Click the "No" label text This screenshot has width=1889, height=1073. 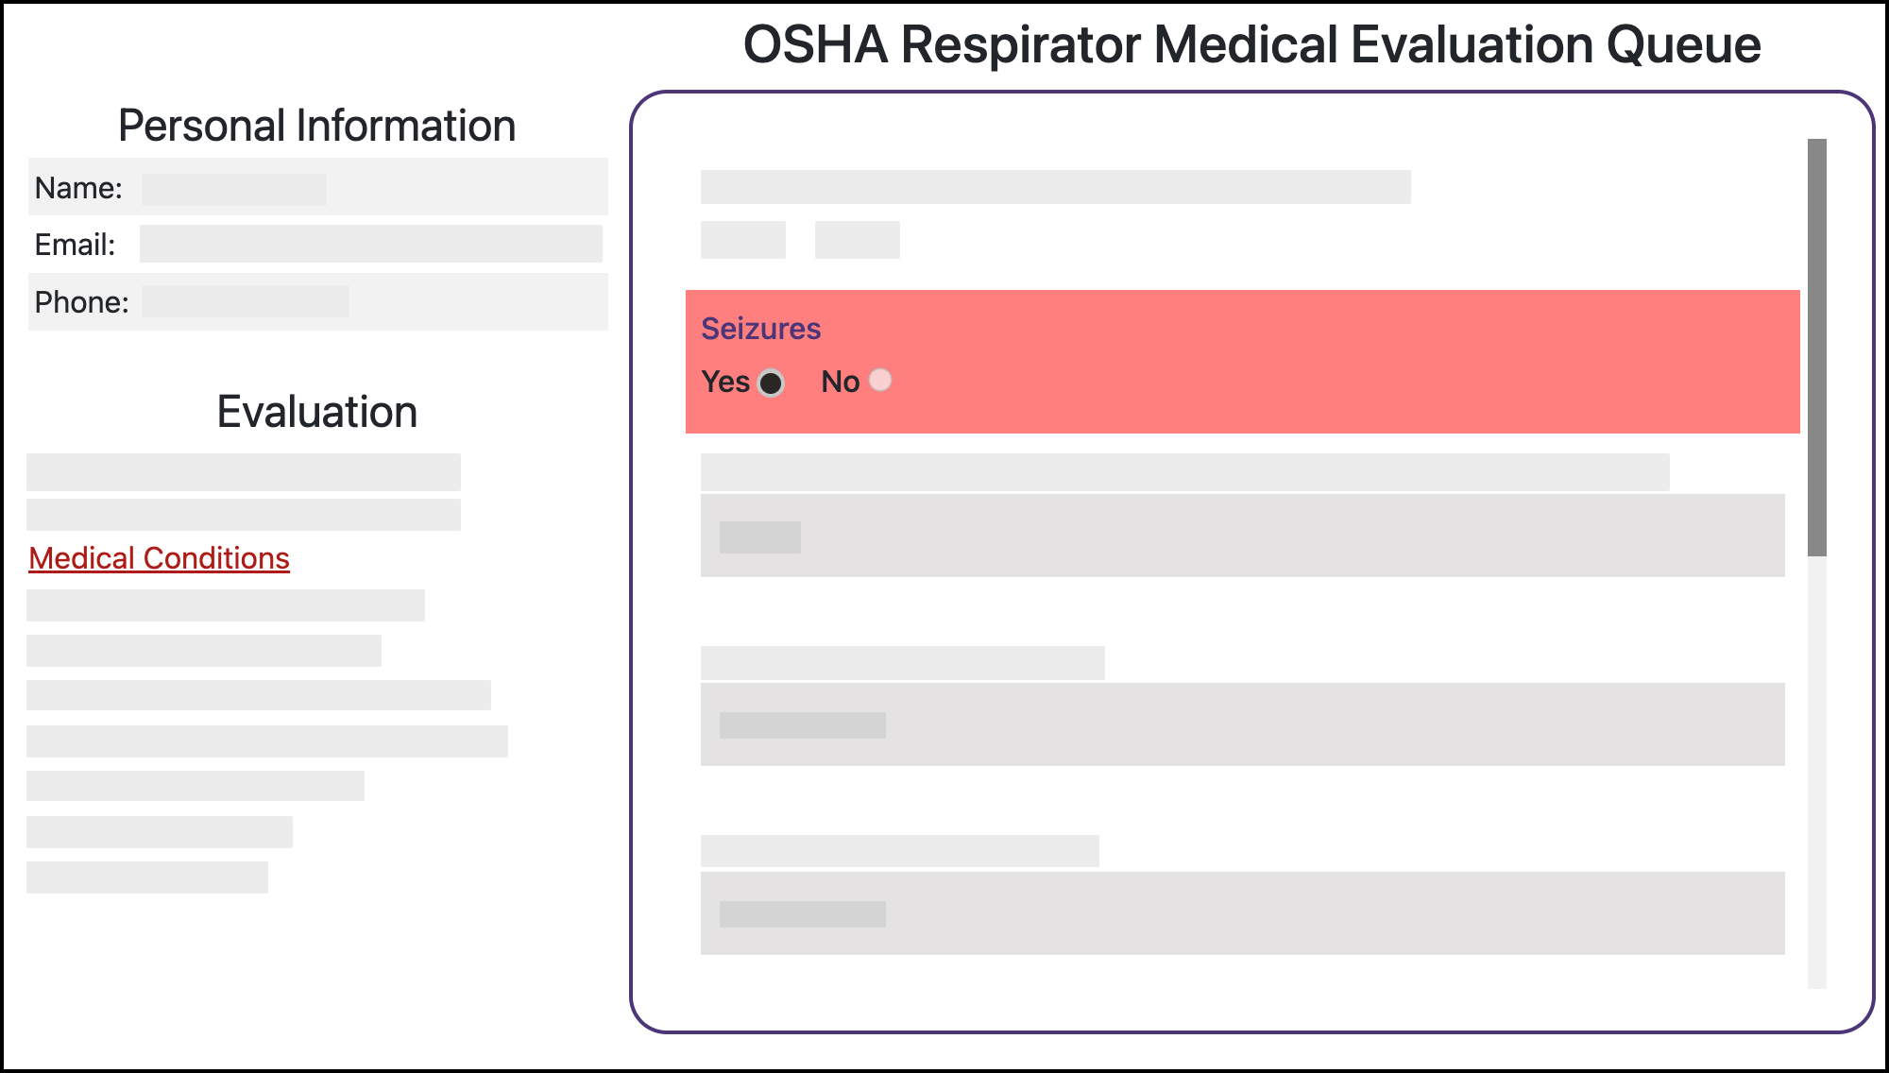click(x=840, y=382)
